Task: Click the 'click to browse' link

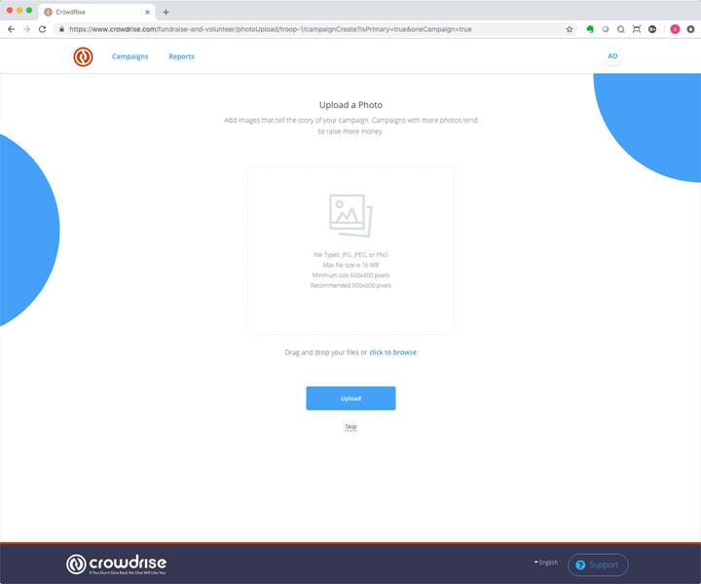Action: click(x=393, y=352)
